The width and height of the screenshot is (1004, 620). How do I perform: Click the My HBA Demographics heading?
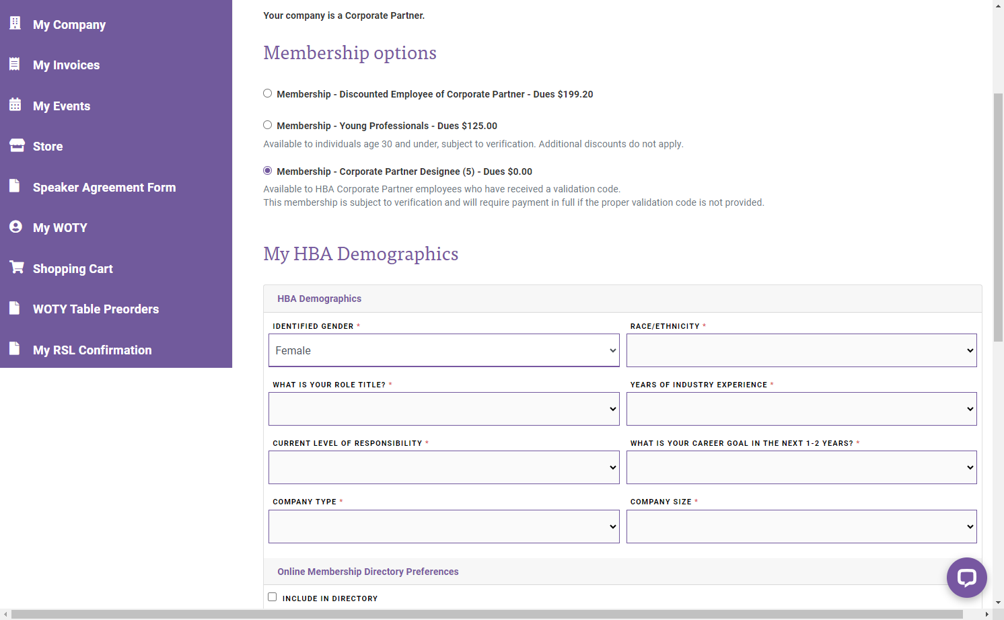pyautogui.click(x=361, y=254)
